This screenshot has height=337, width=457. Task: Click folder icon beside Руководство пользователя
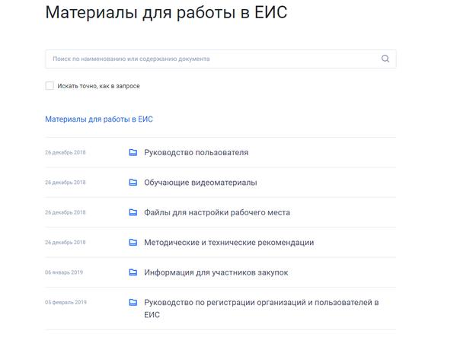133,152
